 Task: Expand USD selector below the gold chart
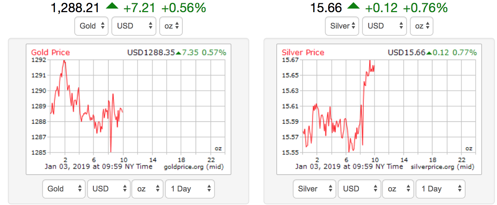pos(109,189)
